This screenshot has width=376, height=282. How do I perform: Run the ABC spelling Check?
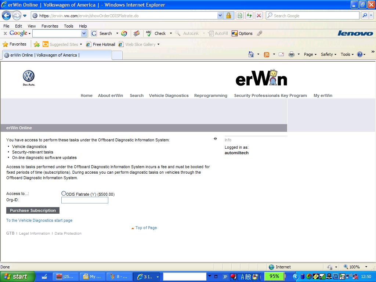point(156,33)
